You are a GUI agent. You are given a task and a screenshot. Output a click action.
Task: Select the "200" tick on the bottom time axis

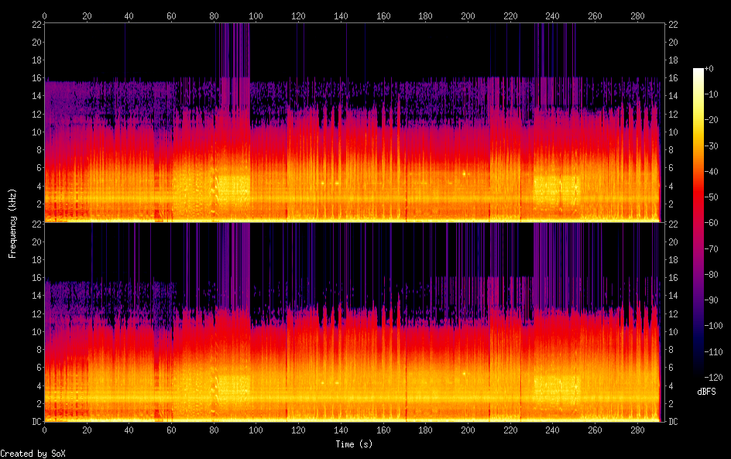[468, 430]
